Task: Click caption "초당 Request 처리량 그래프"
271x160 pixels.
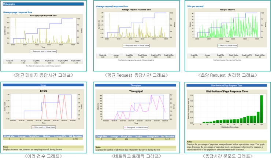Action: pyautogui.click(x=228, y=75)
